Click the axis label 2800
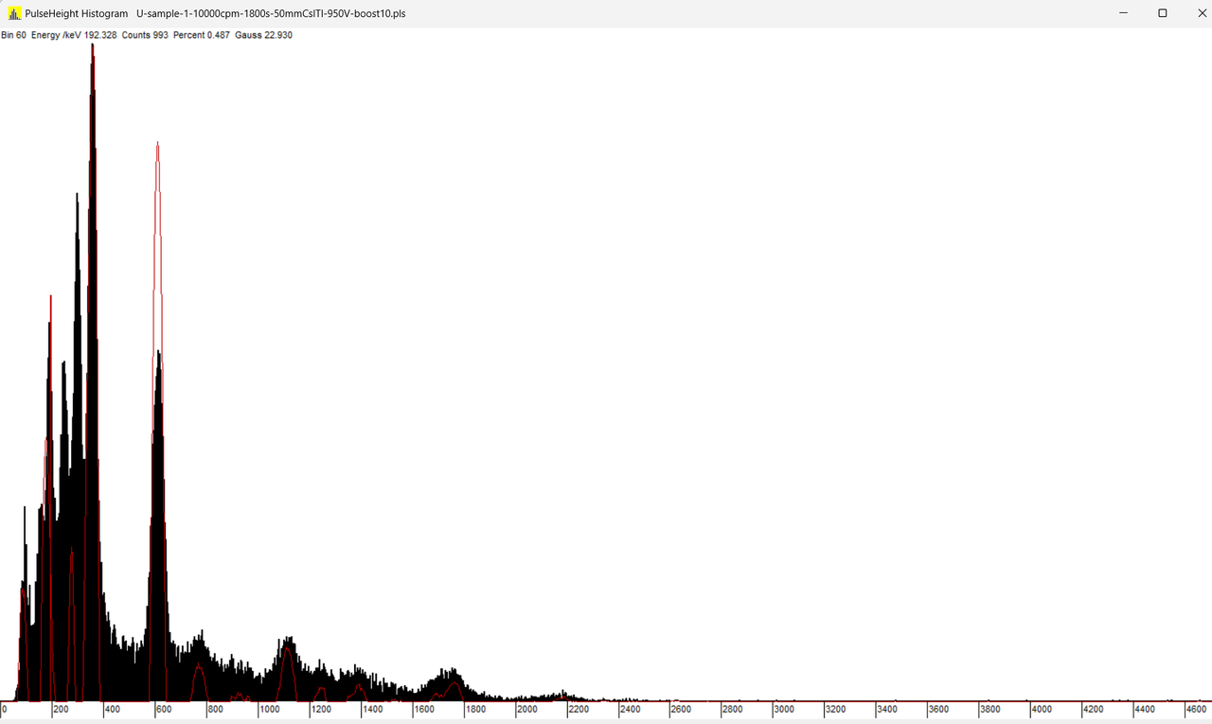Screen dimensions: 1212x724 click(732, 709)
